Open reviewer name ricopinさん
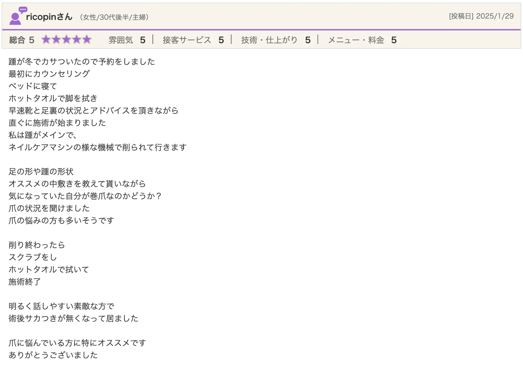523x377 pixels. tap(49, 17)
